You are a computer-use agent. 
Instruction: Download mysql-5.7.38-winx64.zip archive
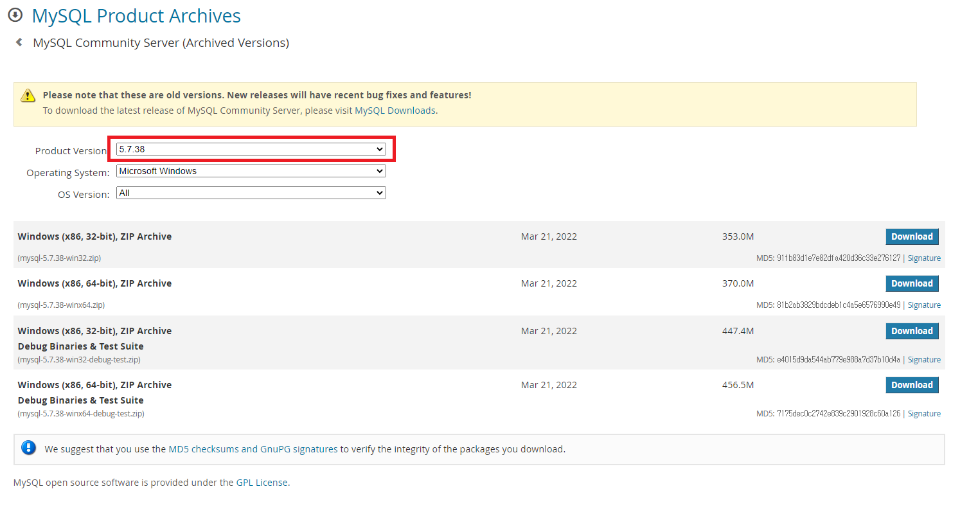point(912,283)
